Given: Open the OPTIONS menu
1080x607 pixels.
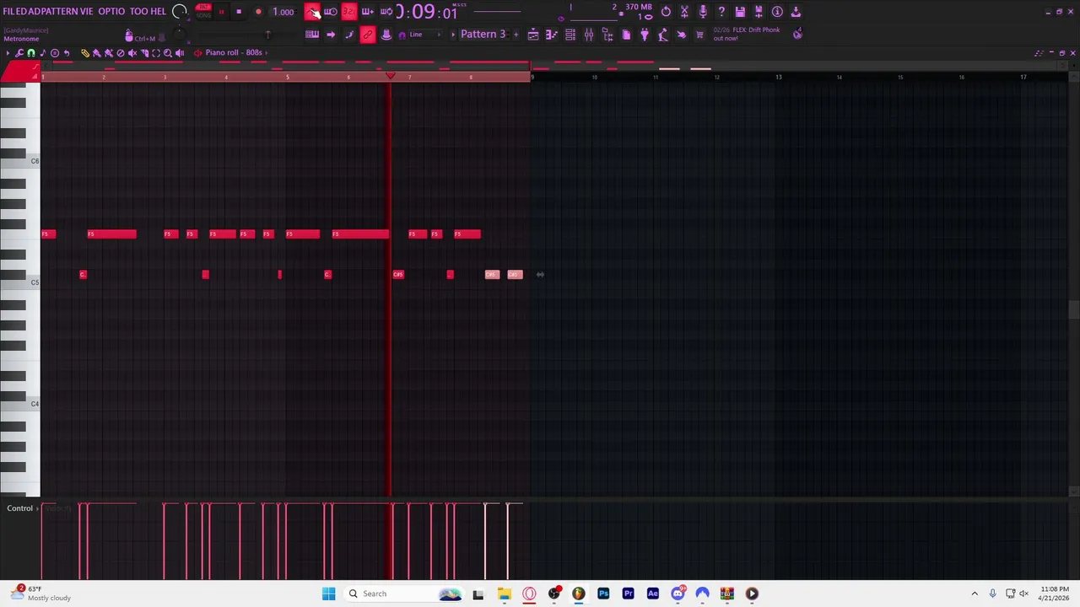Looking at the screenshot, I should tap(111, 12).
